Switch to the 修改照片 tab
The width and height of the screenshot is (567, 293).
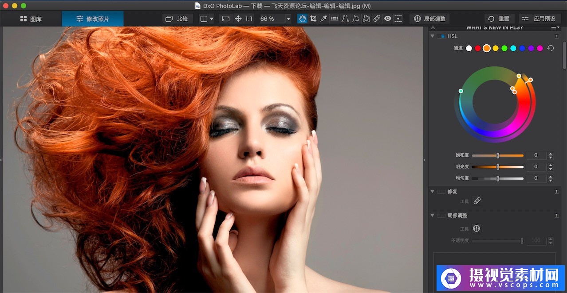point(93,19)
